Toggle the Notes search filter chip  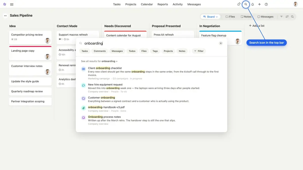click(182, 51)
